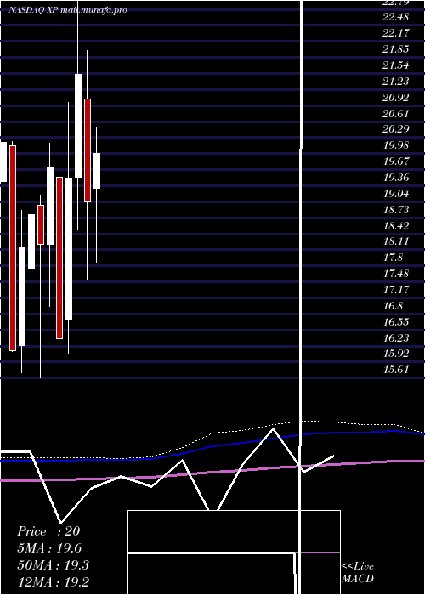Click the 18.42 price axis label
Viewport: 425px width, 595px height.
[396, 226]
